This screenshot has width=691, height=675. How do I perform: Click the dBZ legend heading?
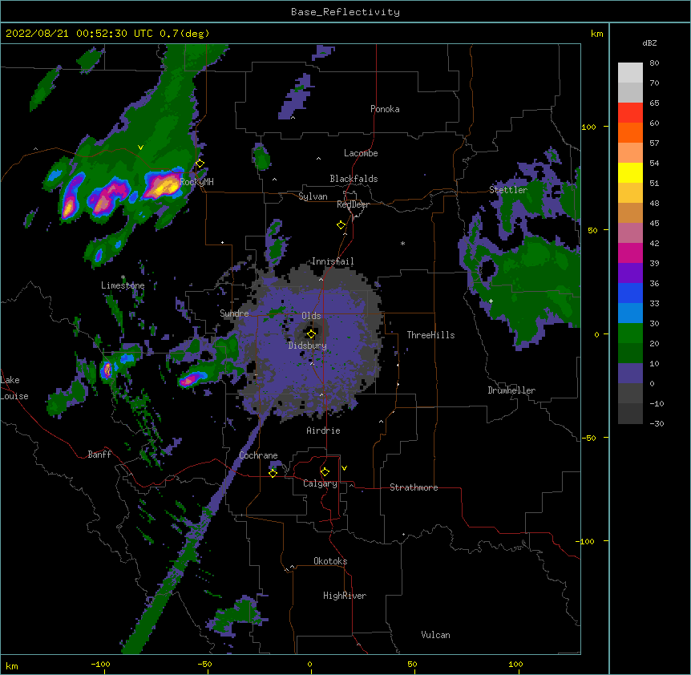(x=649, y=43)
